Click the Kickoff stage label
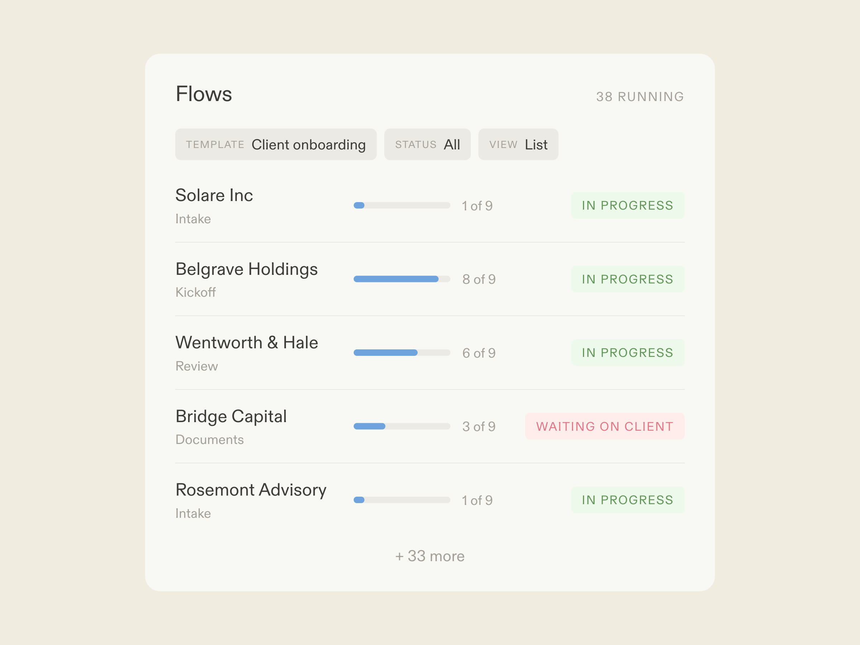860x645 pixels. (196, 292)
